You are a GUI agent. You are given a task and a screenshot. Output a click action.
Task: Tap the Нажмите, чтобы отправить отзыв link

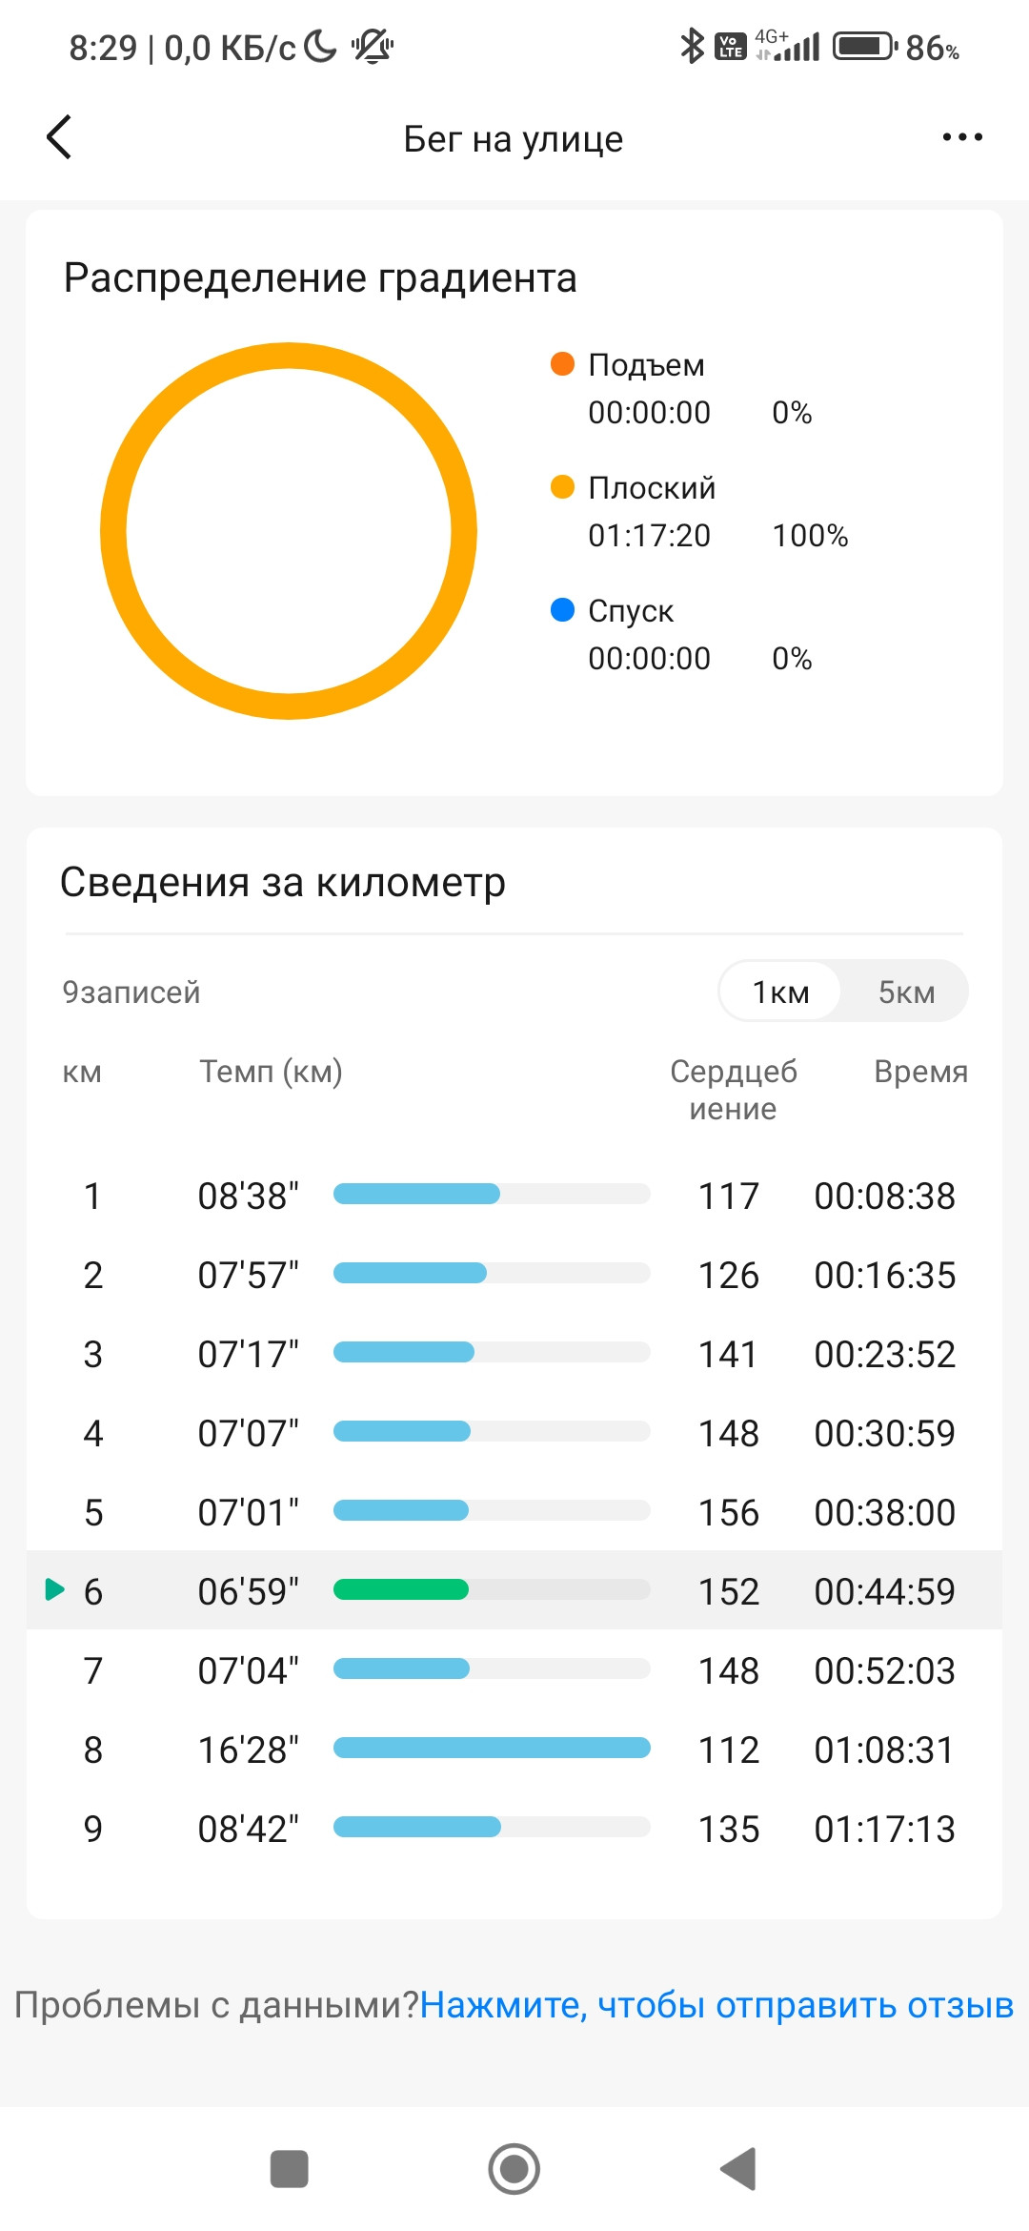716,2005
